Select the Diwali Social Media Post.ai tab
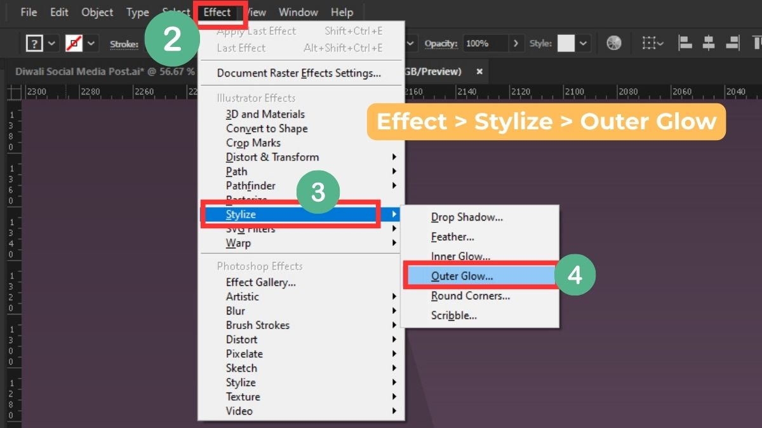 [x=105, y=72]
